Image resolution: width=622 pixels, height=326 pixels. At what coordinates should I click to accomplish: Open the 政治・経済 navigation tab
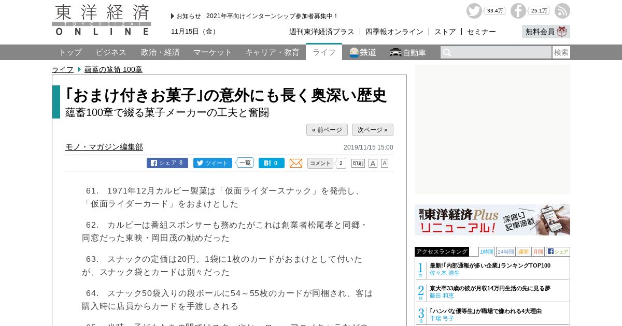coord(160,52)
